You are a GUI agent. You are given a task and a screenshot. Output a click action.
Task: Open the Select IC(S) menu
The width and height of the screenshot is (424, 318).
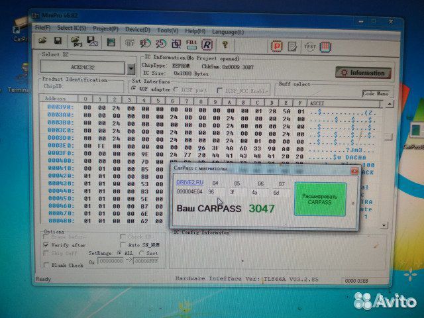(x=70, y=30)
